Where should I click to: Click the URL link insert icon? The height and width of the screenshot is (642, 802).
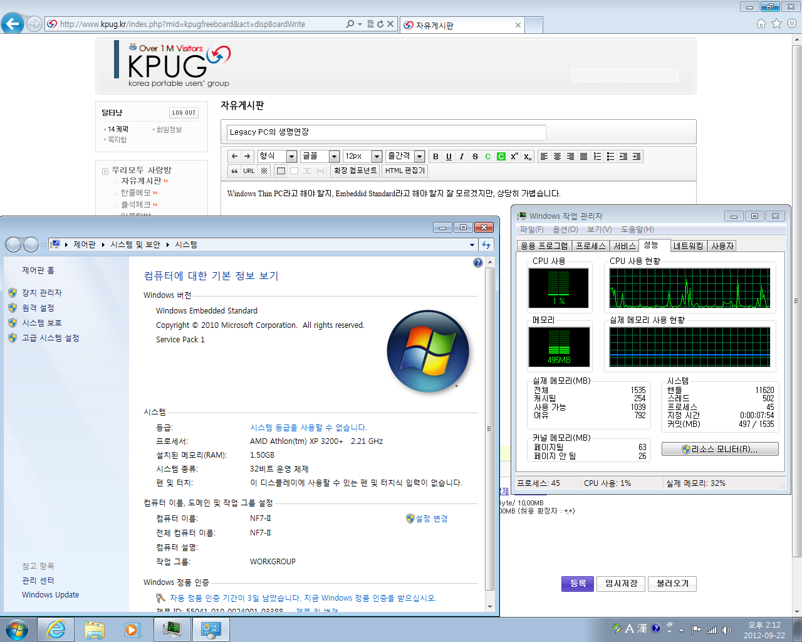click(249, 171)
